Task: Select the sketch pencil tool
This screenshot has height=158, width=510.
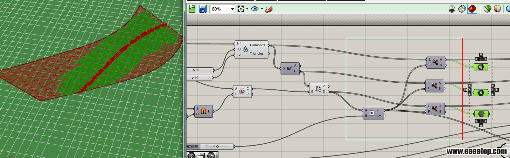Action: [269, 9]
